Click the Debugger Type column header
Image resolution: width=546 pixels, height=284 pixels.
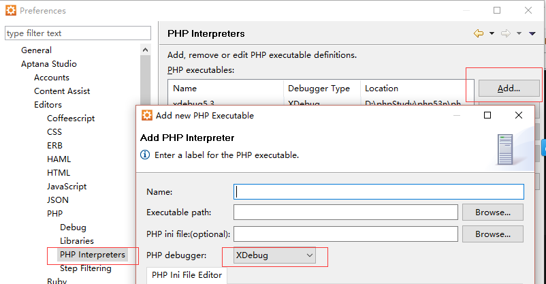319,89
